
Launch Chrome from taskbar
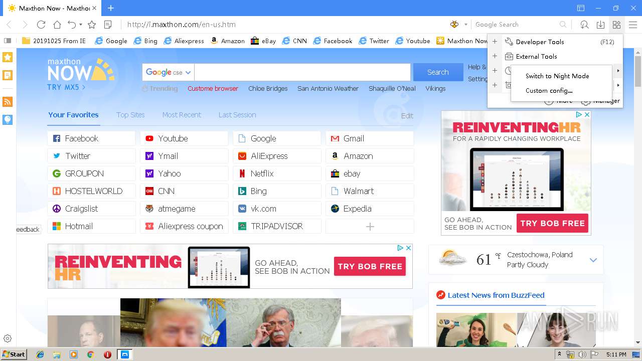pos(91,354)
